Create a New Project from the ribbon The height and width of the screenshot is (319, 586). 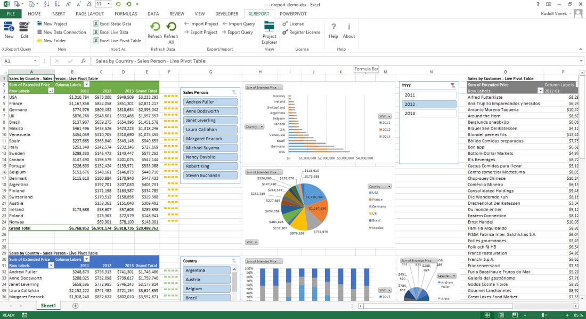(x=52, y=23)
